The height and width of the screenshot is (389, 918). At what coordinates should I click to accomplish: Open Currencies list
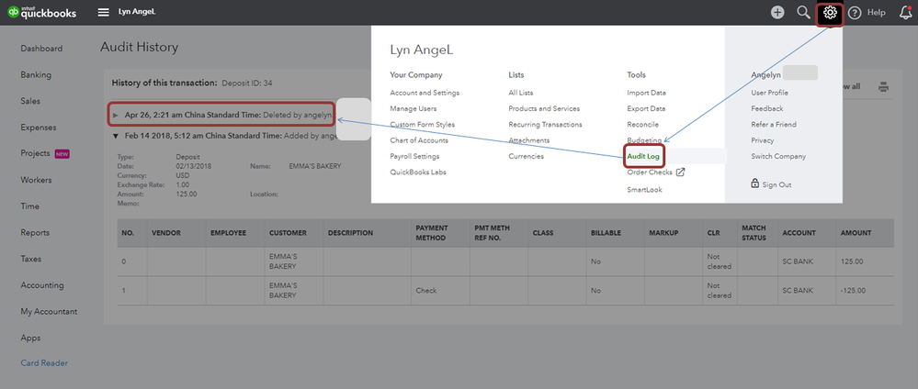[527, 156]
